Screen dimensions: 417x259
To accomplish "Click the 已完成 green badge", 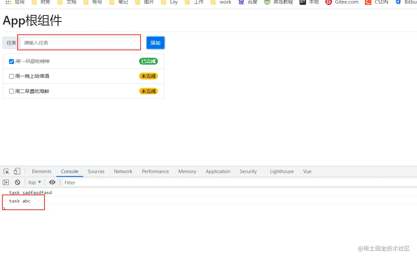I will pos(148,61).
